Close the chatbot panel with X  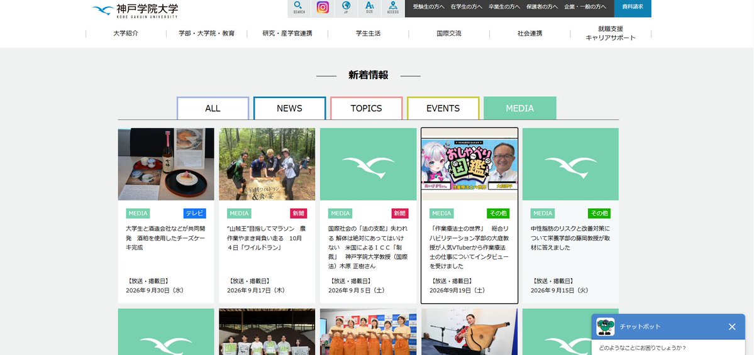(x=732, y=327)
